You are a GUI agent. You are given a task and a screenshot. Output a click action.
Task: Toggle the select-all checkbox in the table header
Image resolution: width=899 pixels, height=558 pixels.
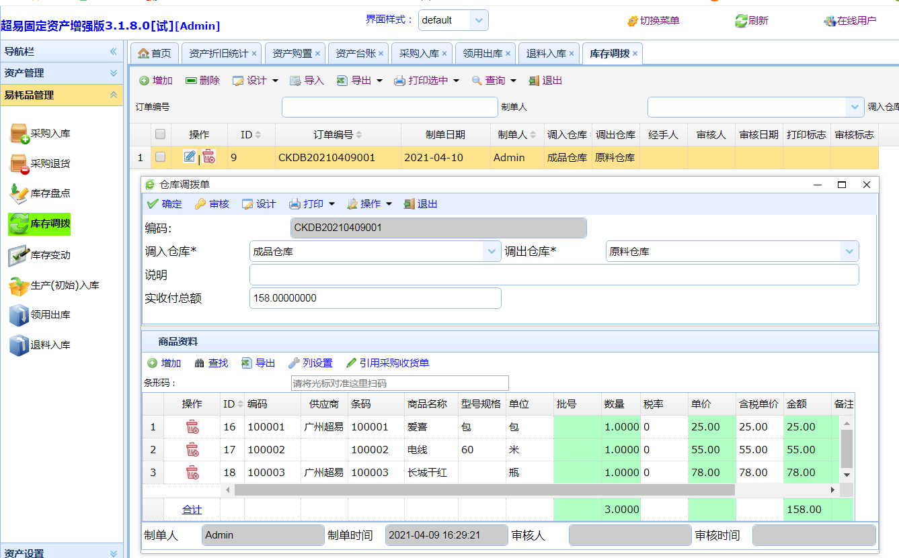(x=160, y=134)
